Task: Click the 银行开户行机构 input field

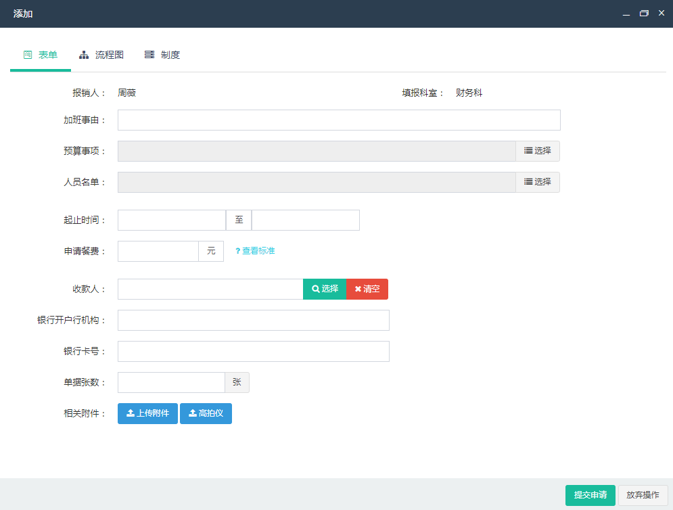Action: point(253,320)
